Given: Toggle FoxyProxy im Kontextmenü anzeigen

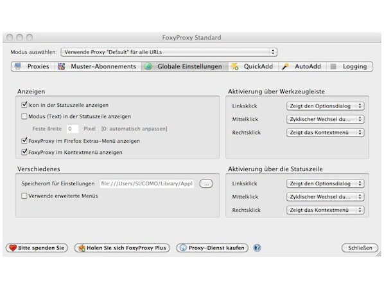Looking at the screenshot, I should point(24,152).
